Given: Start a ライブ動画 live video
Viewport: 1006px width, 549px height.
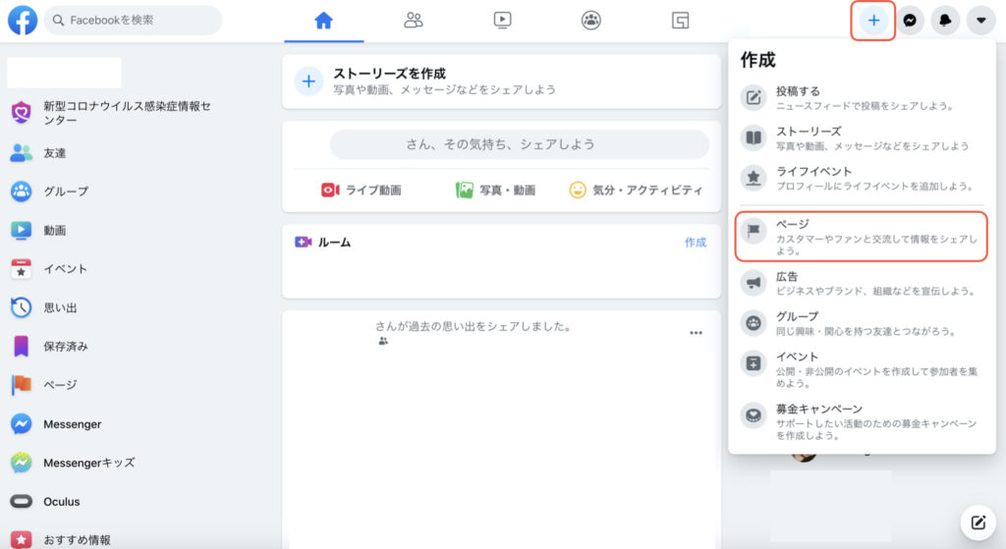Looking at the screenshot, I should (362, 190).
